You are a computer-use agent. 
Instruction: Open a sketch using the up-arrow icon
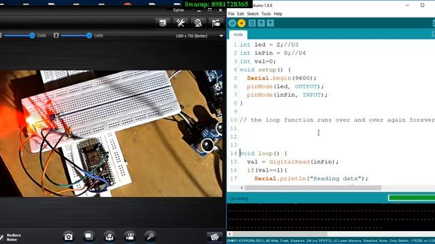coord(261,23)
